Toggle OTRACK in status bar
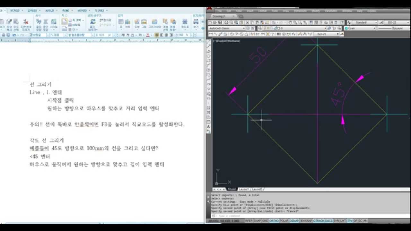Image resolution: width=411 pixels, height=231 pixels. (319, 221)
